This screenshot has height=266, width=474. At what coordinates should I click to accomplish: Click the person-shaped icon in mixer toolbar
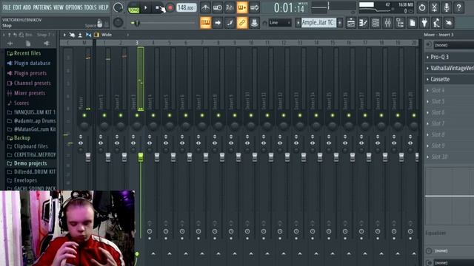(x=80, y=35)
